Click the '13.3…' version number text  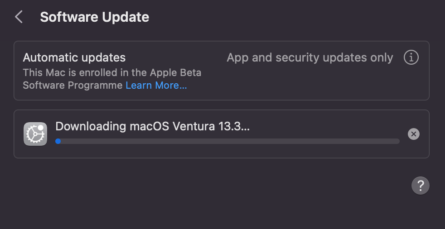(234, 126)
